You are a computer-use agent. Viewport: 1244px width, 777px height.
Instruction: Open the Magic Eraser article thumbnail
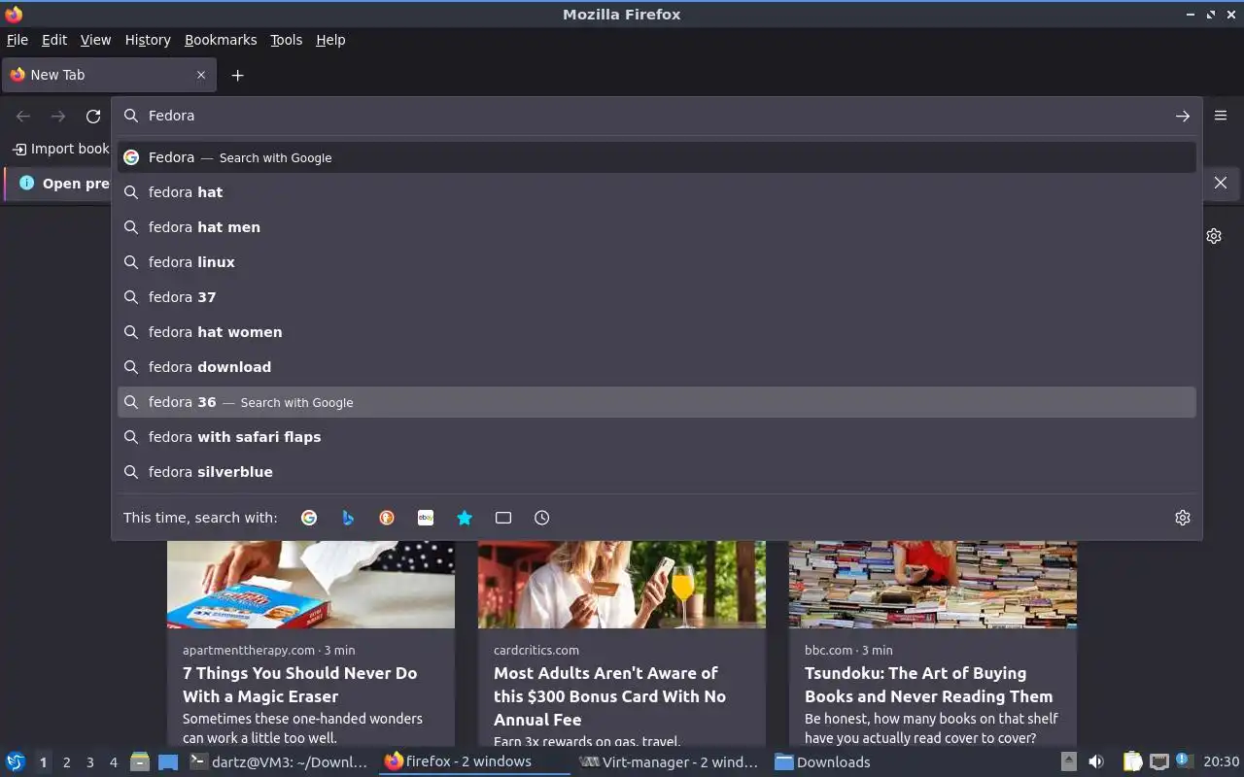(x=311, y=585)
